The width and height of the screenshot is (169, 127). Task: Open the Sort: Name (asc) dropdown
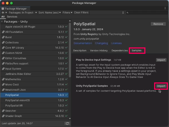[49, 13]
